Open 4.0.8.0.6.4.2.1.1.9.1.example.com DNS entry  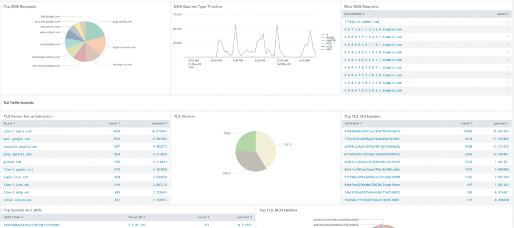coord(373,44)
